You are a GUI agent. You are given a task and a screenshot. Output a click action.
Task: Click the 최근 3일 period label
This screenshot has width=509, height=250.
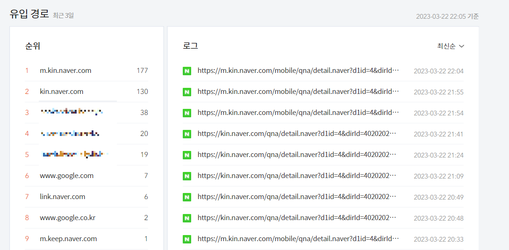63,15
